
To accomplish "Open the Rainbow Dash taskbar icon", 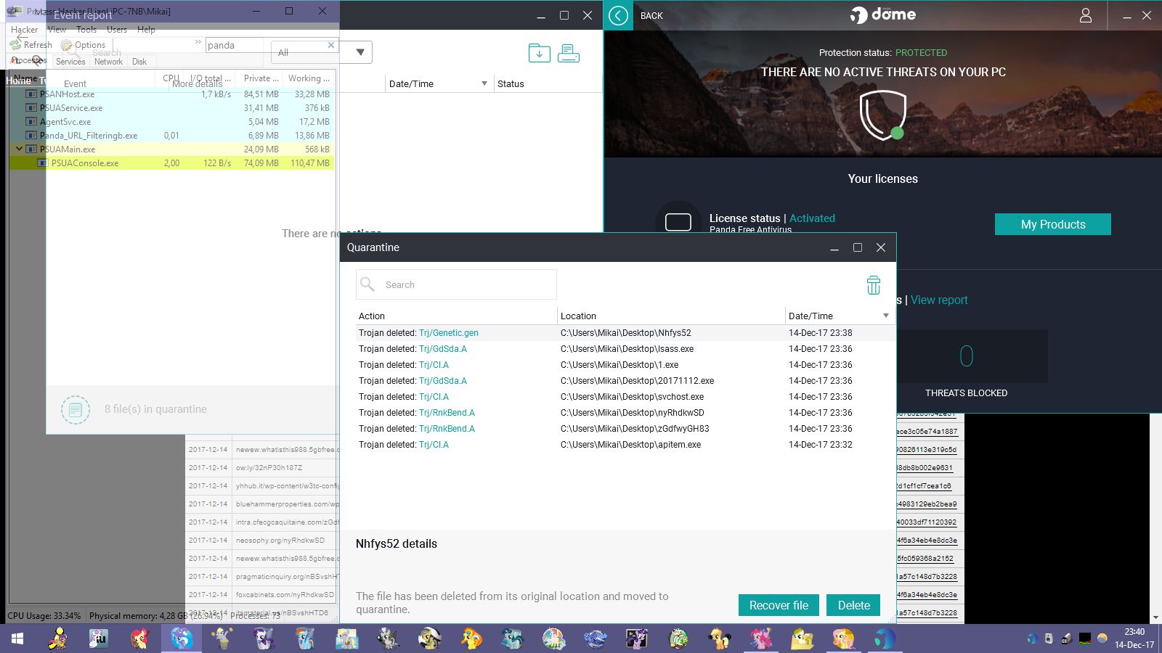I will 305,639.
